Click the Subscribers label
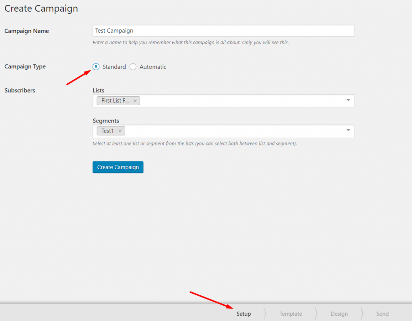Image resolution: width=412 pixels, height=321 pixels. click(20, 90)
